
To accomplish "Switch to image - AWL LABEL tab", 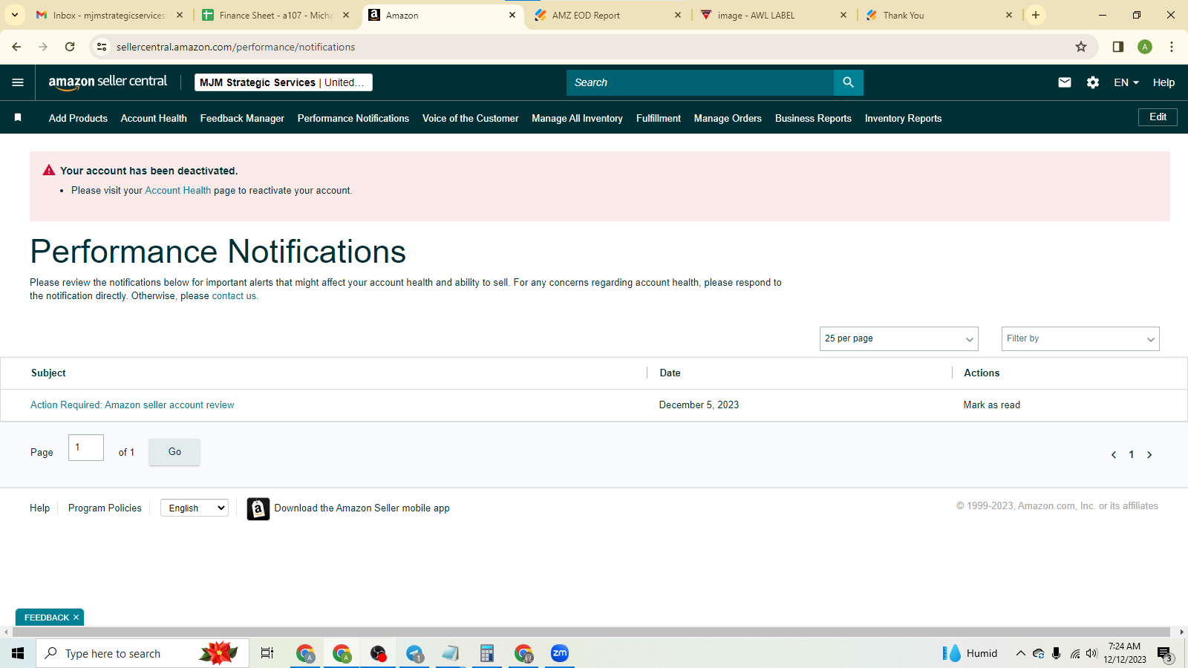I will click(x=773, y=15).
